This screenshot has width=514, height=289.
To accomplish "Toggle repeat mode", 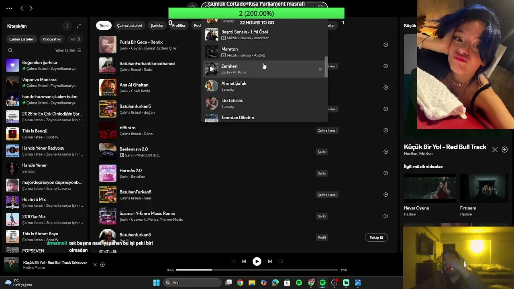I will click(x=281, y=261).
